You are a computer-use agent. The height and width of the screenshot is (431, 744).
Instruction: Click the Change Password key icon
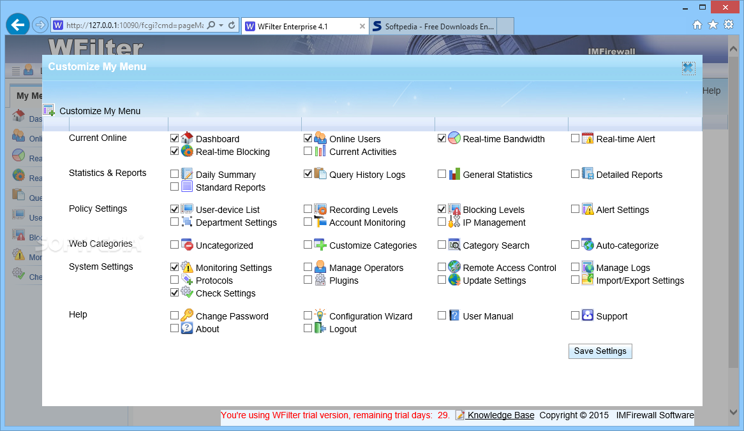tap(187, 315)
